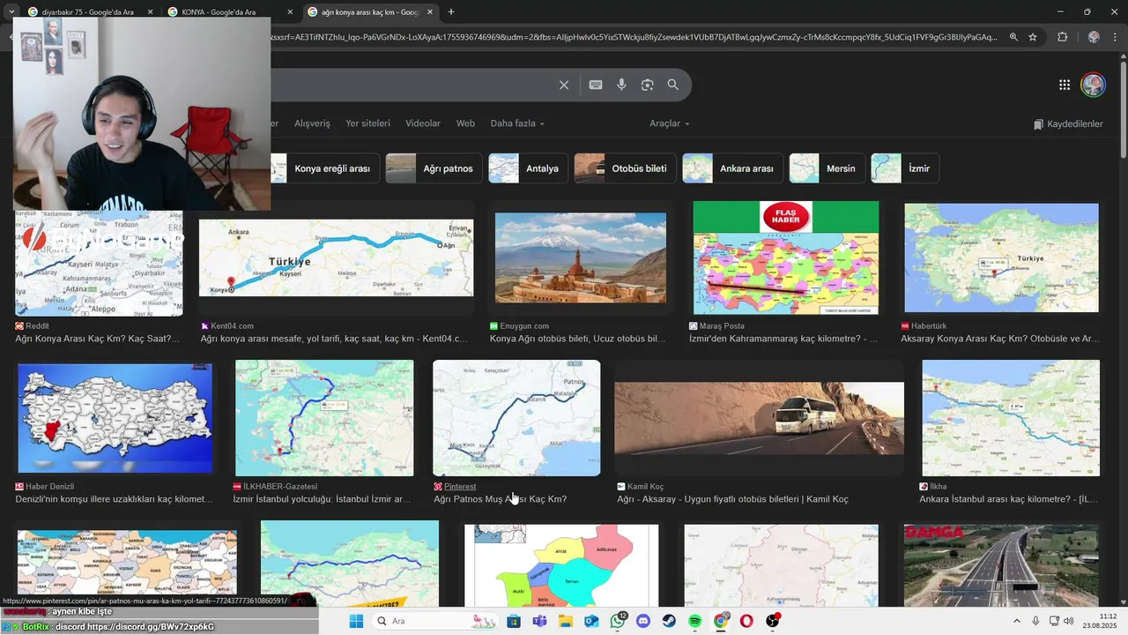This screenshot has height=635, width=1128.
Task: Select the "Videolar" search filter
Action: (423, 123)
